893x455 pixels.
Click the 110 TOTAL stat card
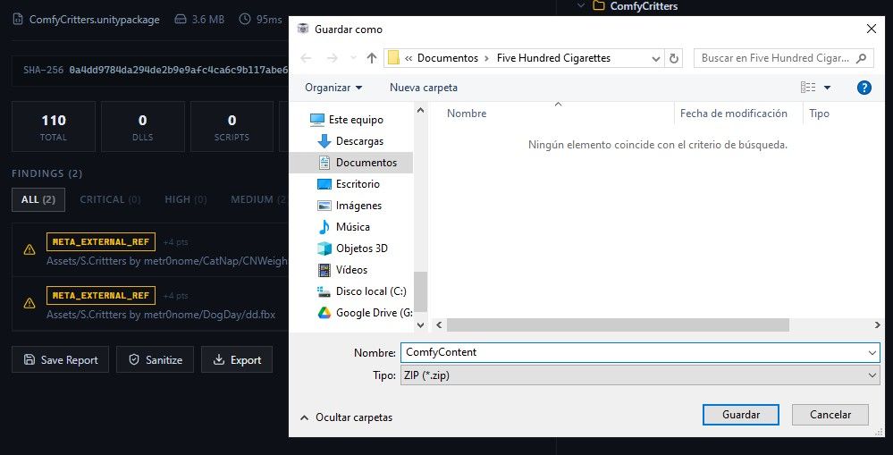[54, 127]
